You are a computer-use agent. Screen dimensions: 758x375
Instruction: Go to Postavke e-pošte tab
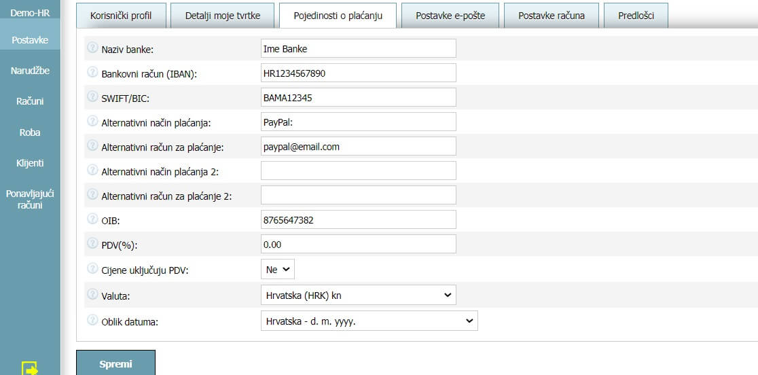coord(450,16)
